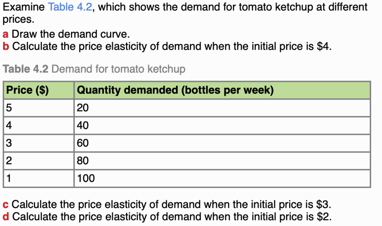Select the Quantity demanded column header
Viewport: 382px width, 226px height.
175,90
